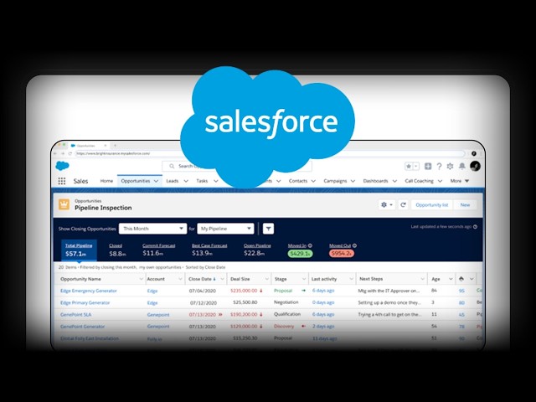Expand the Leads tab chevron
The width and height of the screenshot is (536, 402).
(x=186, y=181)
